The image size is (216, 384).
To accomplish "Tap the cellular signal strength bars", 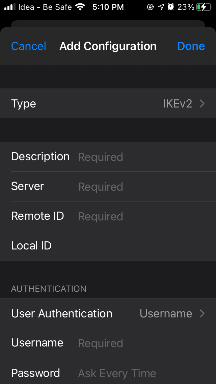I will point(10,7).
